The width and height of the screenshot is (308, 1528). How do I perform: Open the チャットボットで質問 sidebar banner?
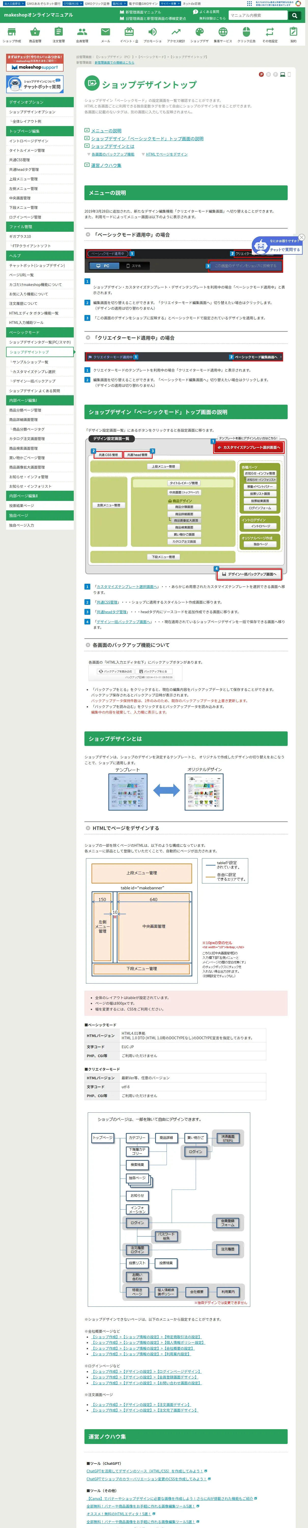click(35, 84)
